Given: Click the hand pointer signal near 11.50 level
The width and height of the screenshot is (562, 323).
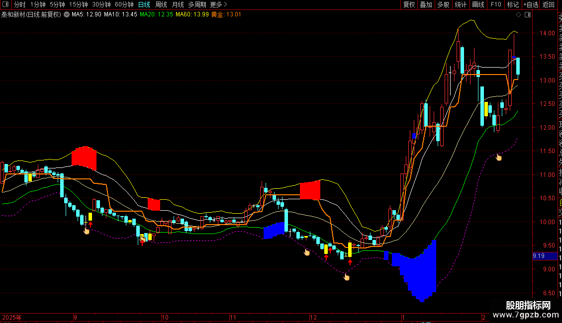Looking at the screenshot, I should (498, 157).
